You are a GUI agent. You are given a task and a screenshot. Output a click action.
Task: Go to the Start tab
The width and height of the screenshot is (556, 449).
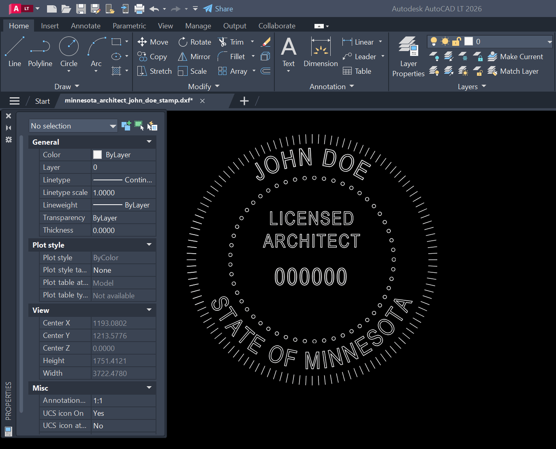42,101
